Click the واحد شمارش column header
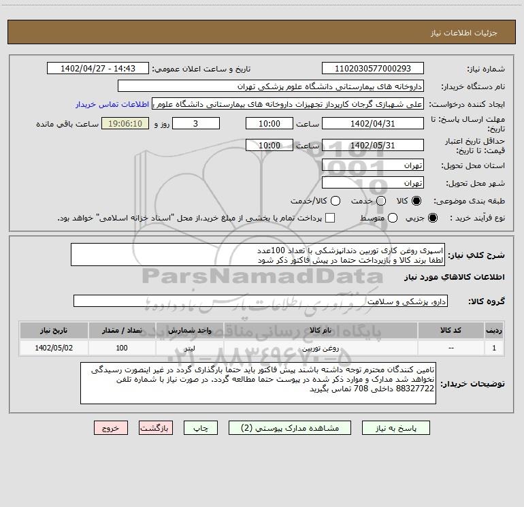The image size is (524, 507). pos(189,330)
